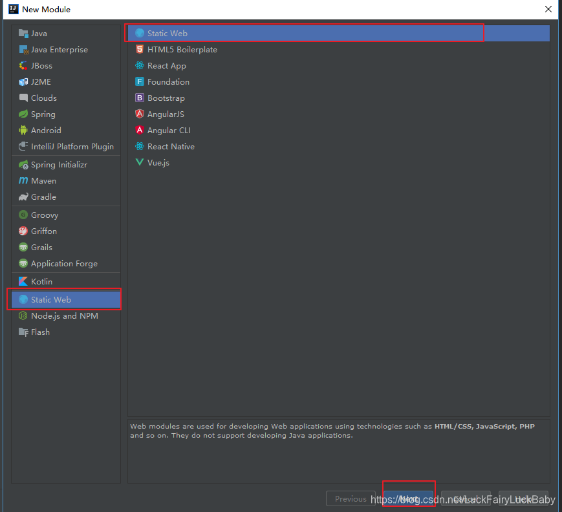The width and height of the screenshot is (562, 512).
Task: Select Maven module type
Action: tap(66, 180)
